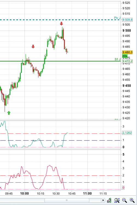Click the 9 509,8 pivot price tag
Screen dimensions: 137x205
click(x=127, y=20)
